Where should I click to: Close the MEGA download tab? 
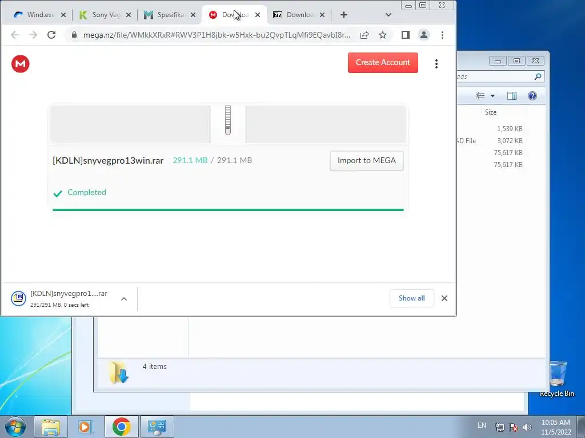point(258,15)
